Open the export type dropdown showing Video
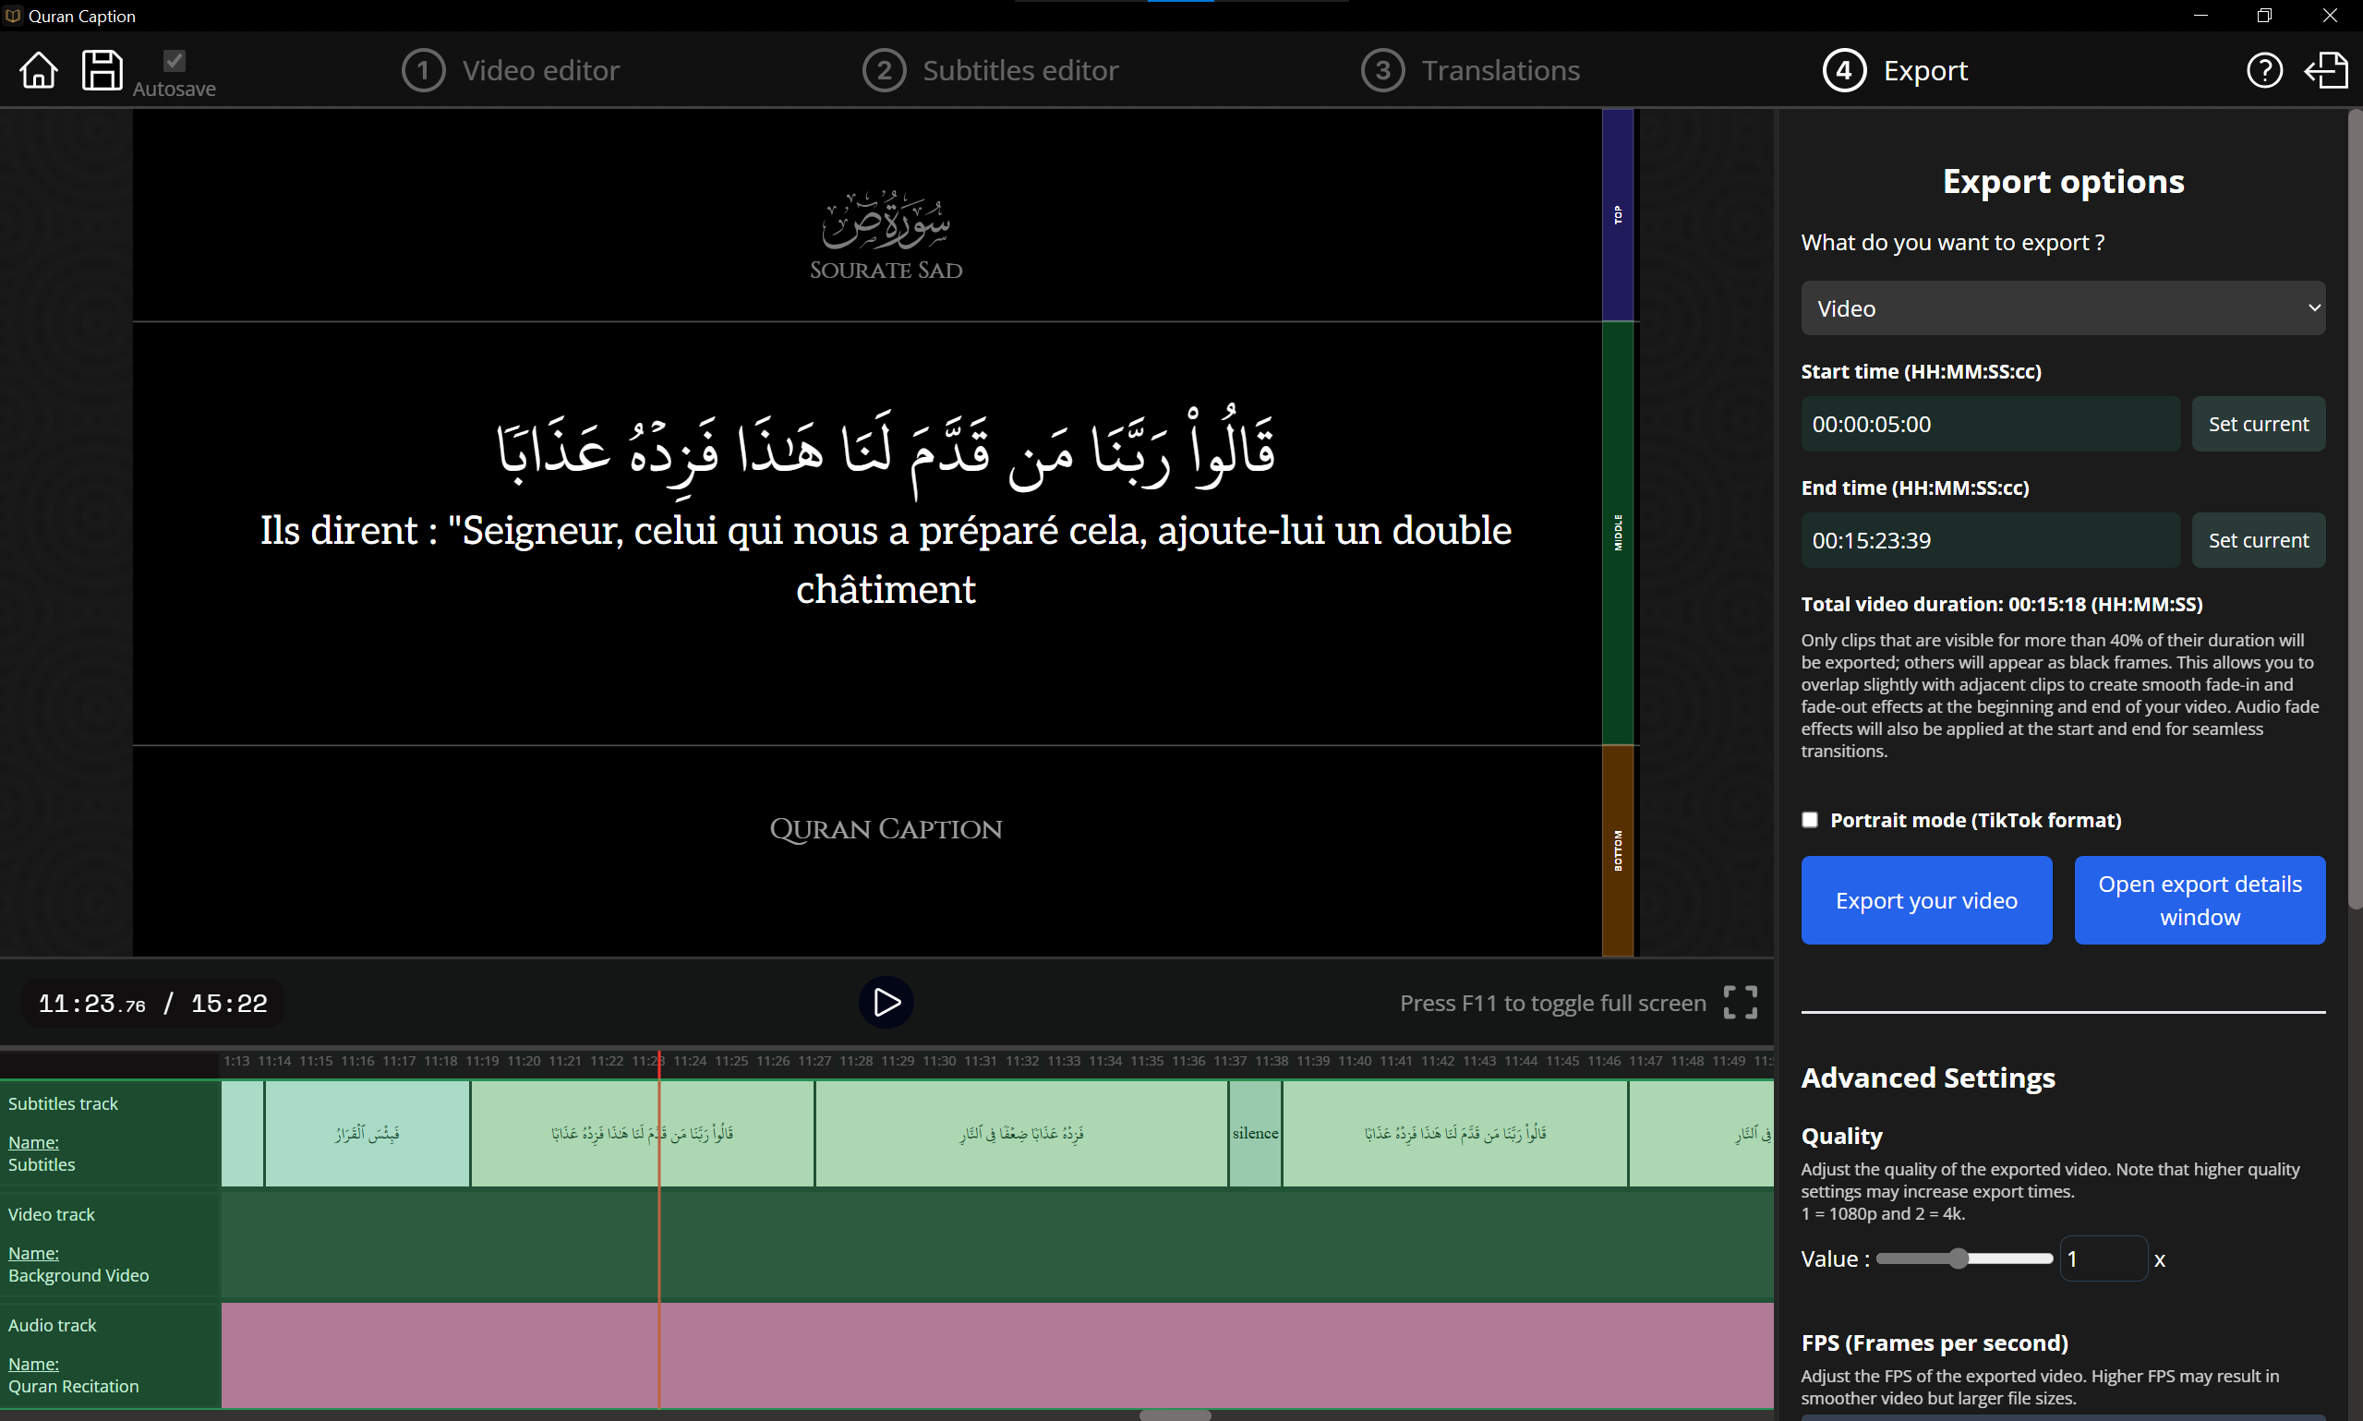Image resolution: width=2363 pixels, height=1421 pixels. click(x=2062, y=308)
